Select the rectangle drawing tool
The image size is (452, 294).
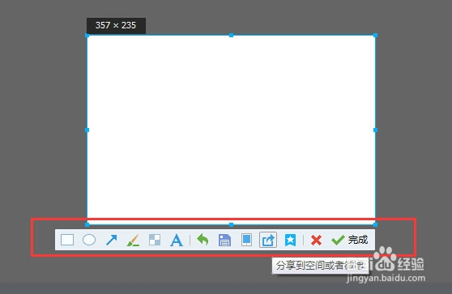click(67, 240)
